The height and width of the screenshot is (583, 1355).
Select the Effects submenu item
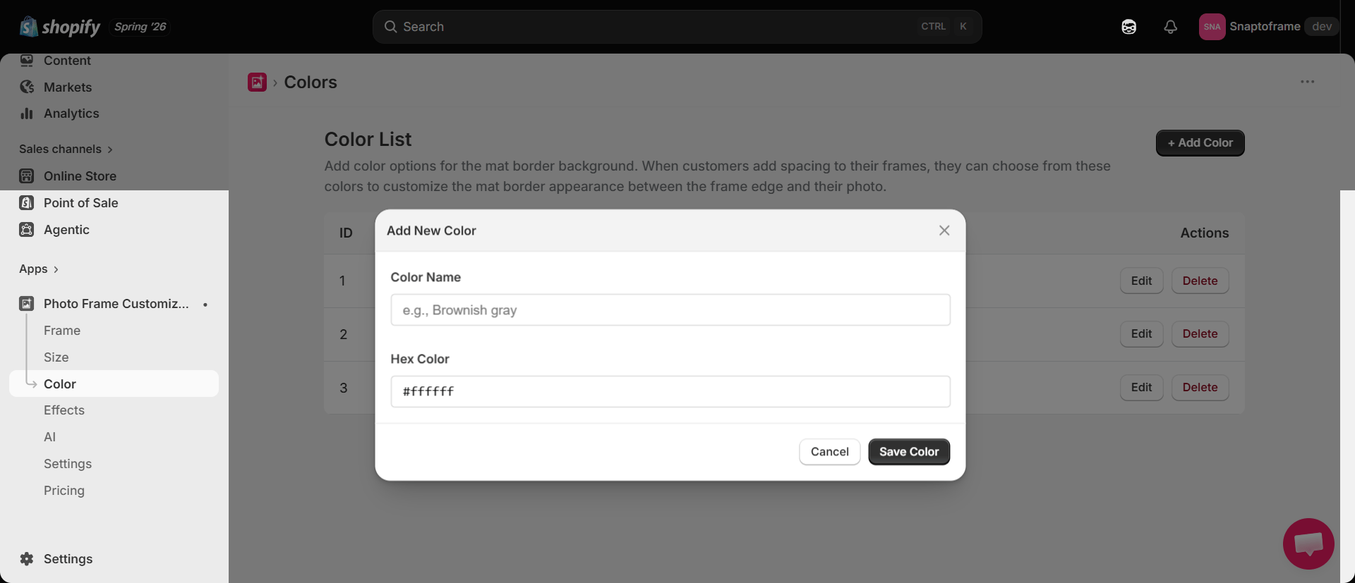pyautogui.click(x=64, y=410)
